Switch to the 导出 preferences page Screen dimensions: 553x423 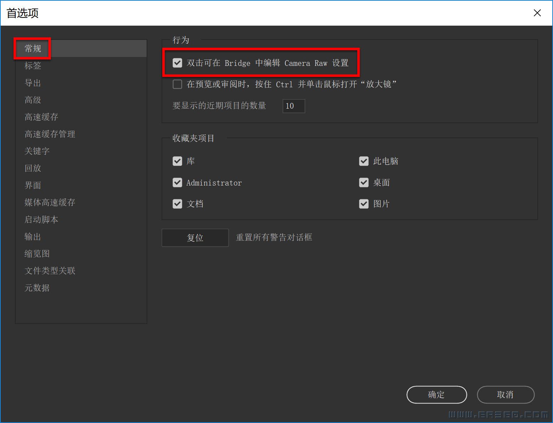[32, 83]
